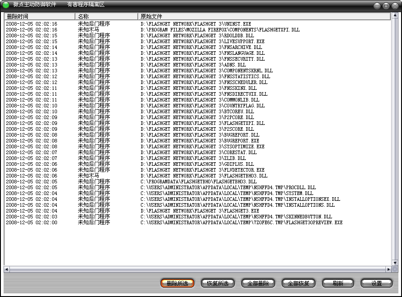The image size is (402, 297).
Task: Maximize the quarantine window
Action: (385, 5)
